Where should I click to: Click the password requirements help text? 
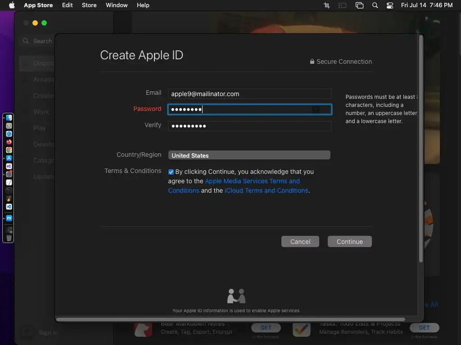pyautogui.click(x=381, y=109)
